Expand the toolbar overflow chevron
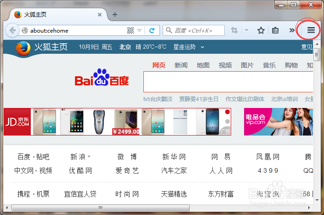 [291, 30]
